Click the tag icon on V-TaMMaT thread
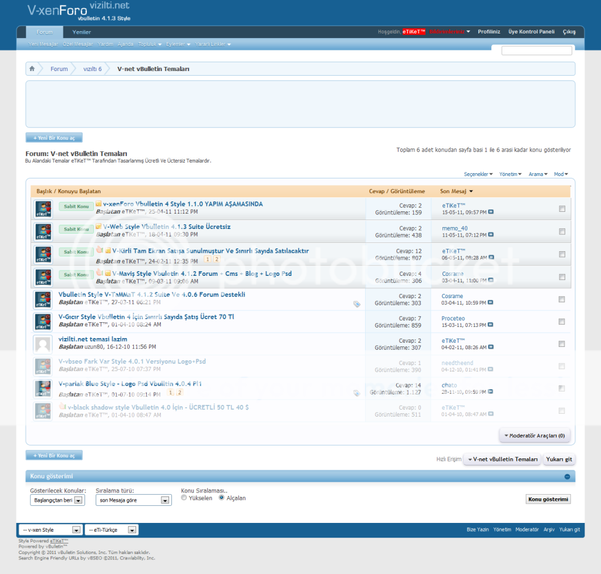Viewport: 601px width, 574px height. 356,304
